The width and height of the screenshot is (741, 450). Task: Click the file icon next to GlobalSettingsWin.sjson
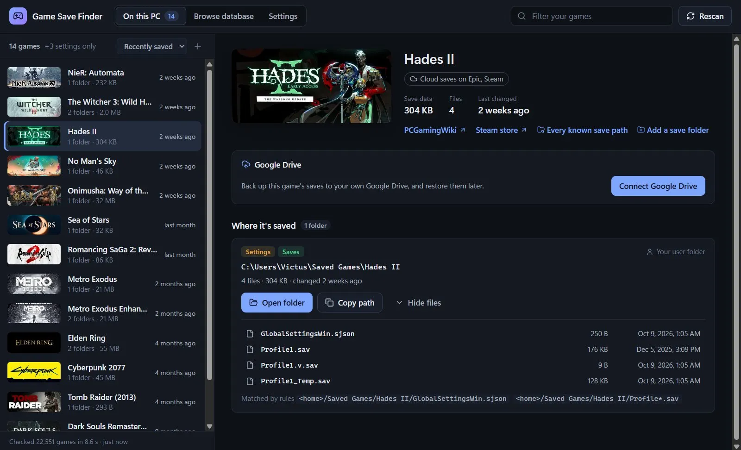(250, 334)
